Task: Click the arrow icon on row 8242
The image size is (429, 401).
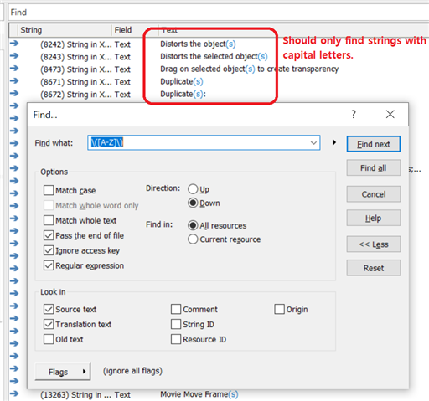Action: click(x=14, y=43)
